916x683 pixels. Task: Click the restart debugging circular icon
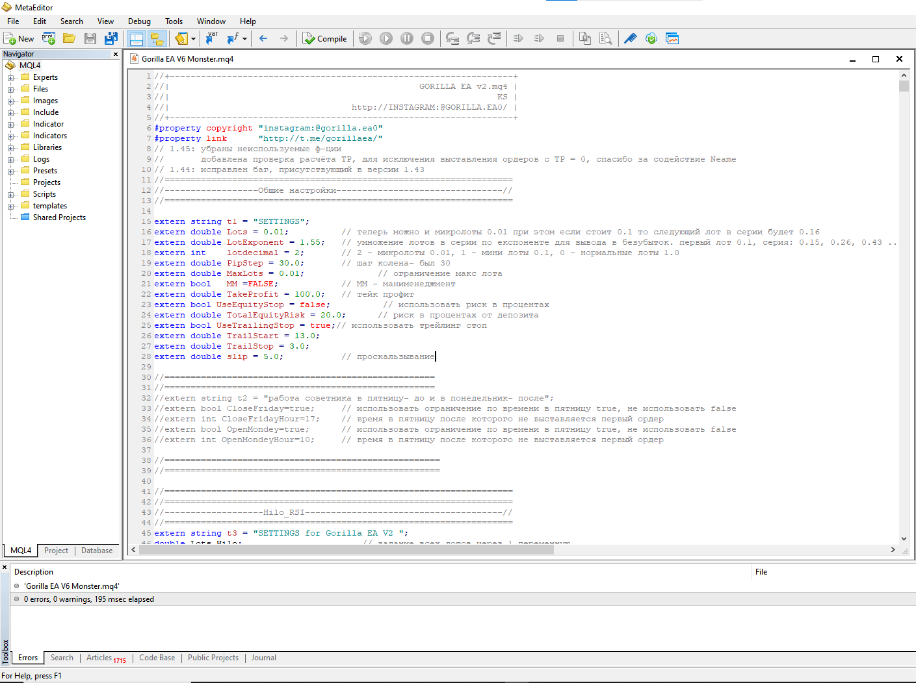(x=365, y=38)
